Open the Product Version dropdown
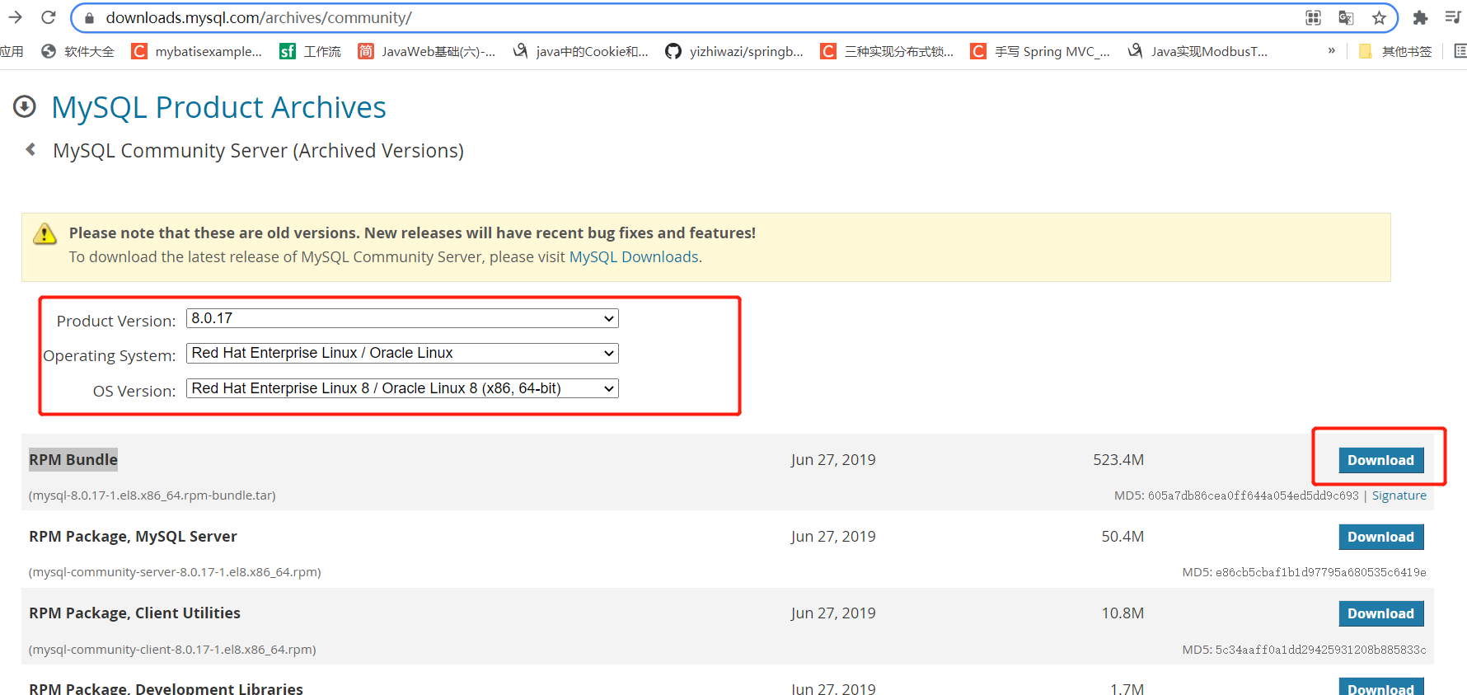1467x695 pixels. pyautogui.click(x=402, y=318)
